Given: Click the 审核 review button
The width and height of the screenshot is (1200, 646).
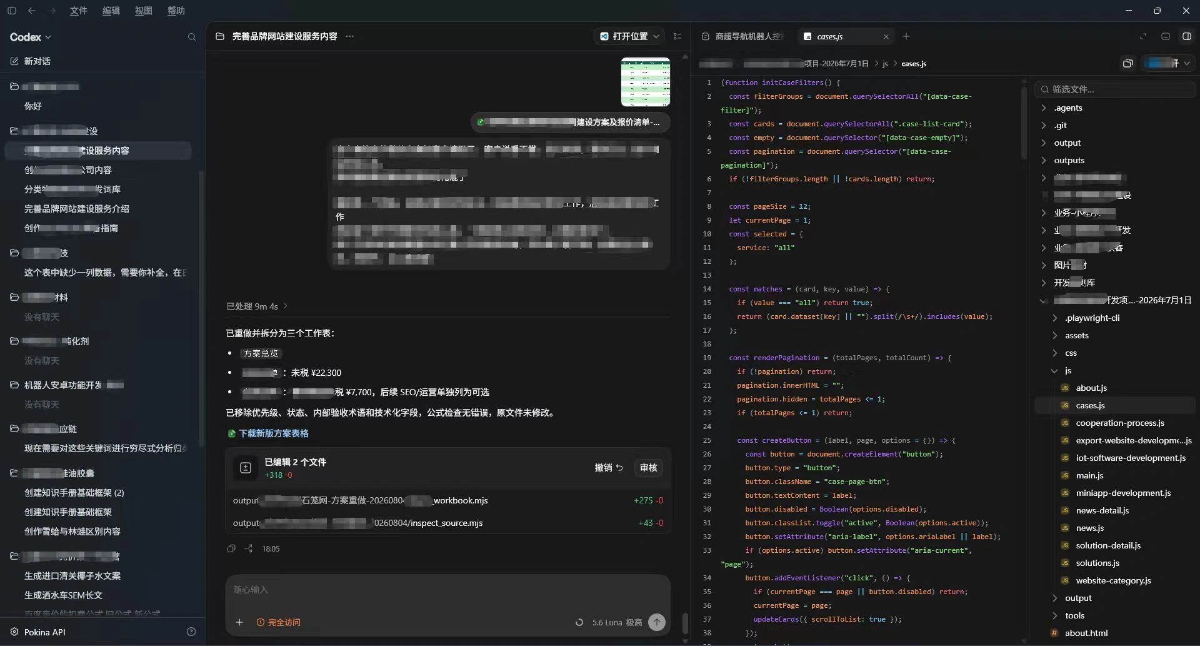Looking at the screenshot, I should point(648,468).
